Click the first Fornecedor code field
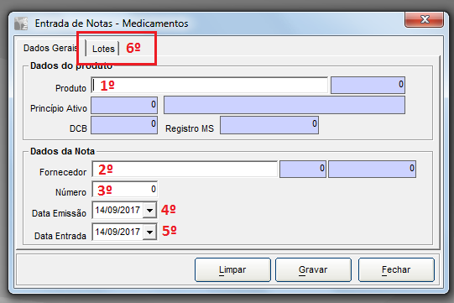Screen dimensions: 454x303 [x=303, y=170]
